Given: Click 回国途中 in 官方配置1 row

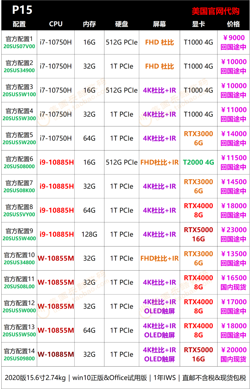Looking at the screenshot, I should point(233,47).
